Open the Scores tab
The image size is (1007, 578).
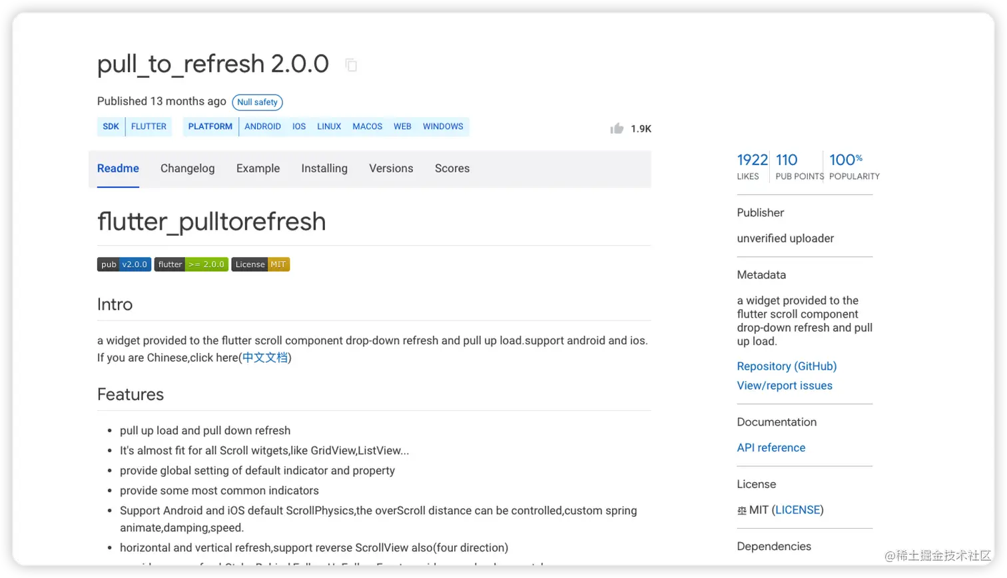pyautogui.click(x=452, y=168)
